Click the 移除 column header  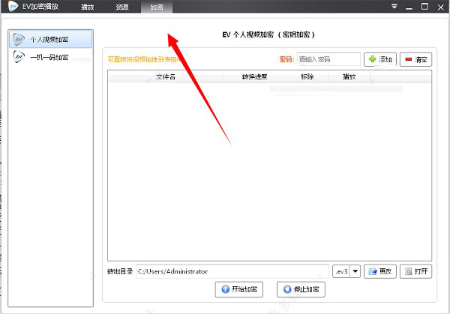[307, 77]
